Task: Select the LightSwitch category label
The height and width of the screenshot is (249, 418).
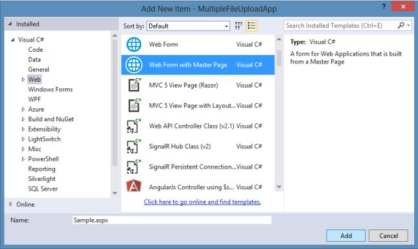Action: [44, 139]
